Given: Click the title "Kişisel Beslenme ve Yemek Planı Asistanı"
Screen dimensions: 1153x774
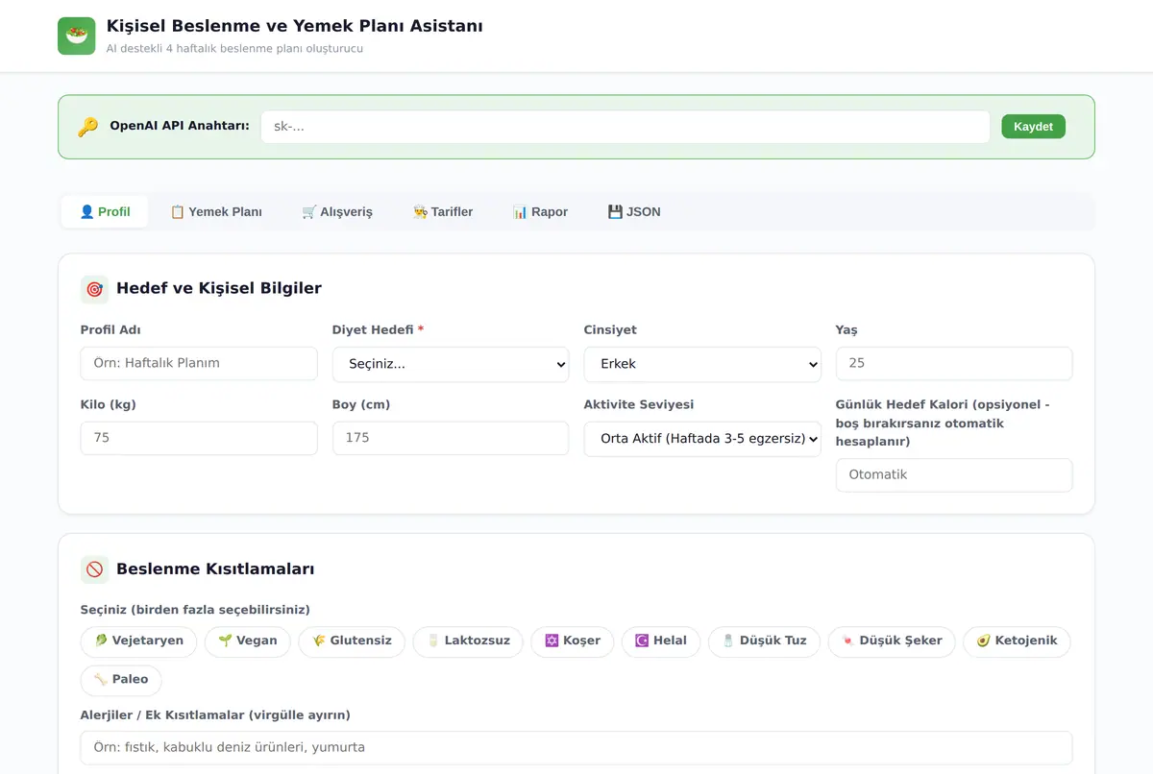Looking at the screenshot, I should 295,26.
